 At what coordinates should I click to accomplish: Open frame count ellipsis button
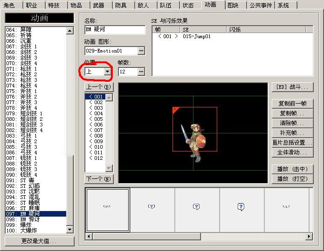(141, 72)
